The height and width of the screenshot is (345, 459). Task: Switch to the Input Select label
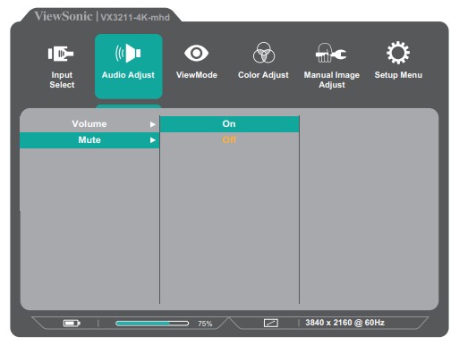coord(62,80)
